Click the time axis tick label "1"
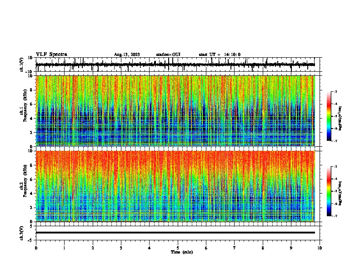360x278 pixels. 64,248
